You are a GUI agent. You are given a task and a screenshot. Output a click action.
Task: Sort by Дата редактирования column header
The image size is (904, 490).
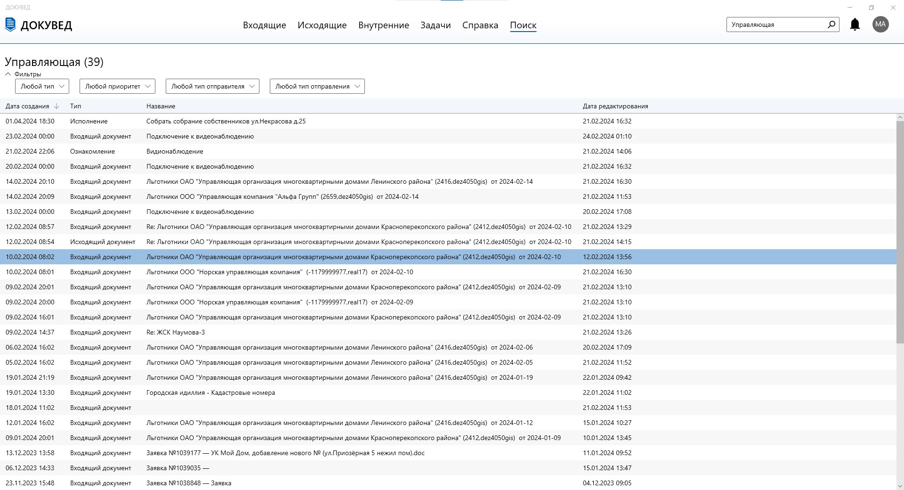click(x=615, y=106)
